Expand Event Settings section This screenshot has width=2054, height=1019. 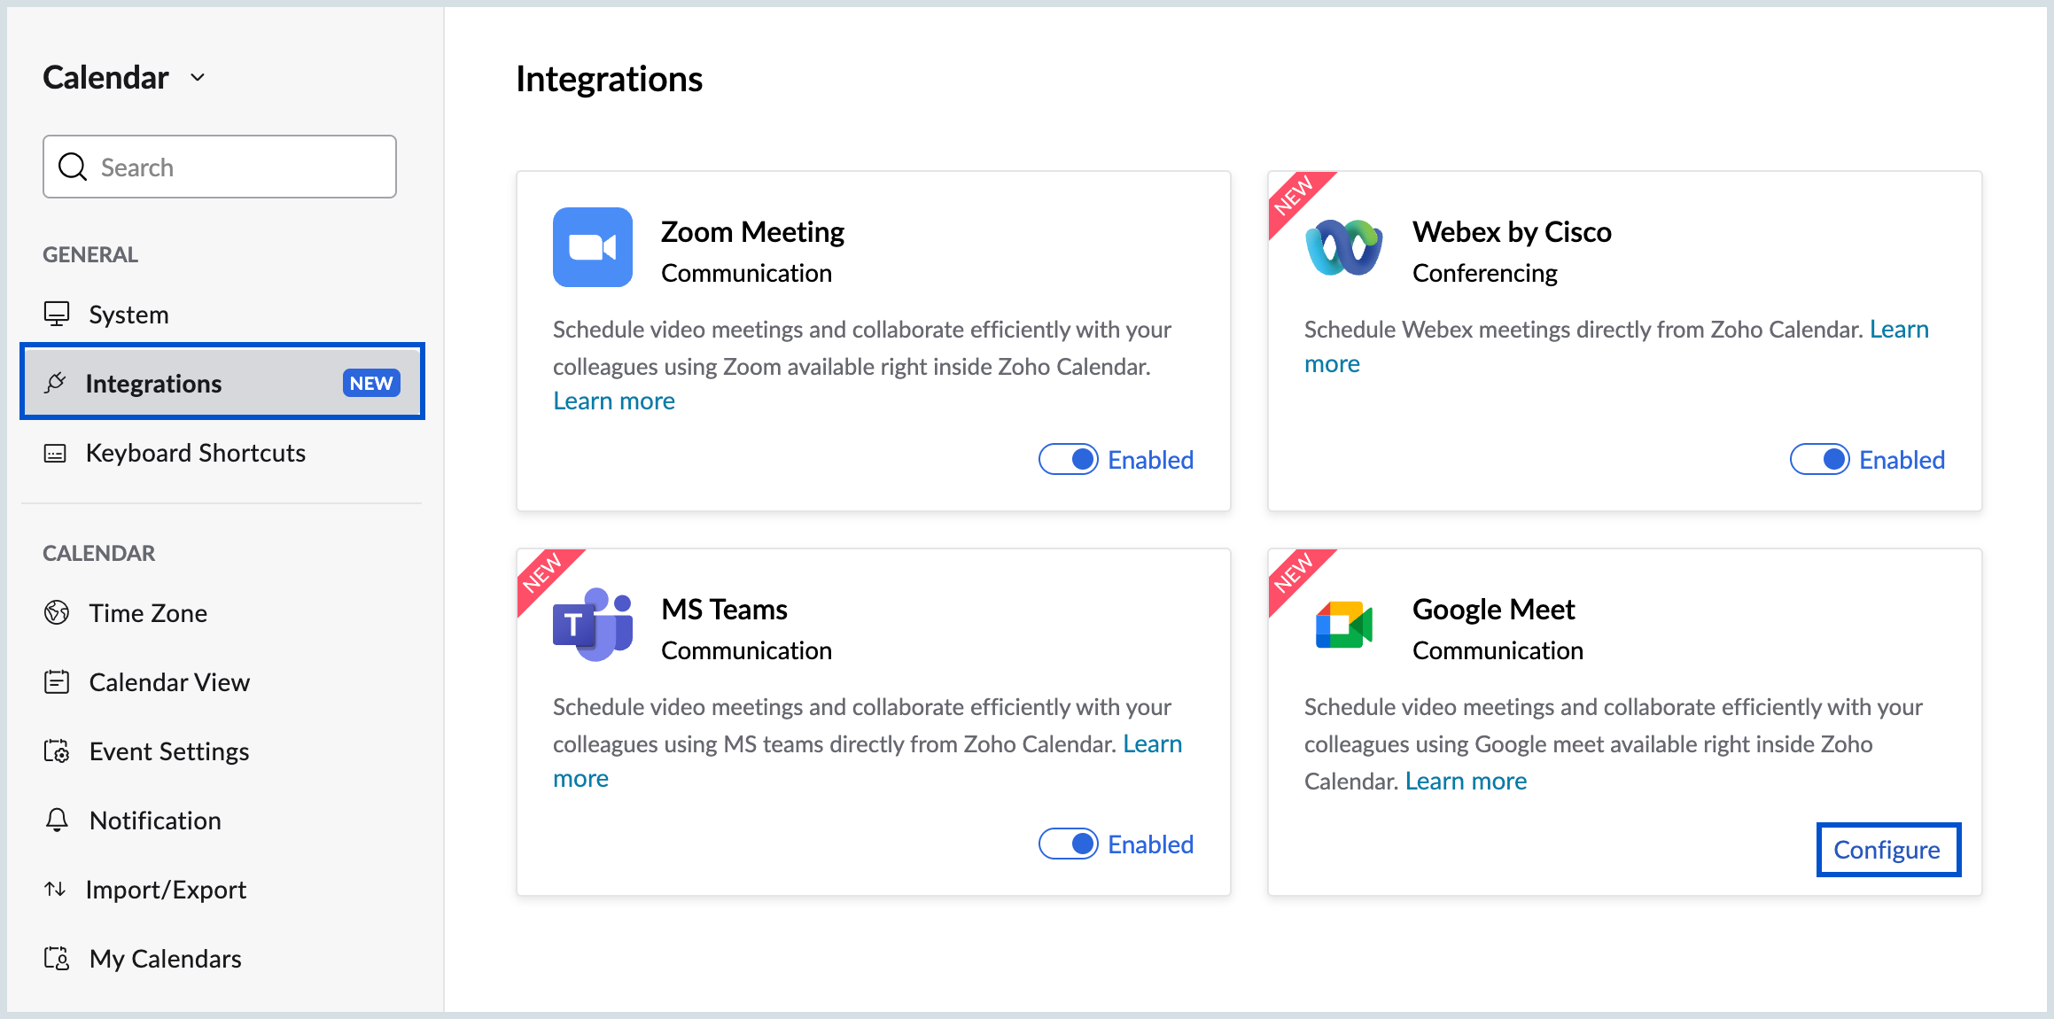(x=169, y=751)
